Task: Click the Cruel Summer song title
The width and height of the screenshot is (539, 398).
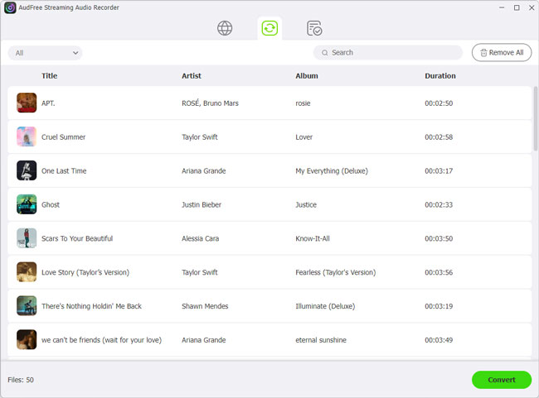Action: click(64, 137)
